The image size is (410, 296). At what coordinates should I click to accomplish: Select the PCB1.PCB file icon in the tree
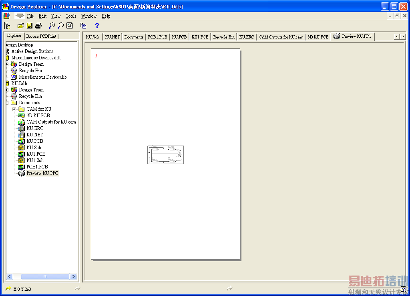[22, 167]
